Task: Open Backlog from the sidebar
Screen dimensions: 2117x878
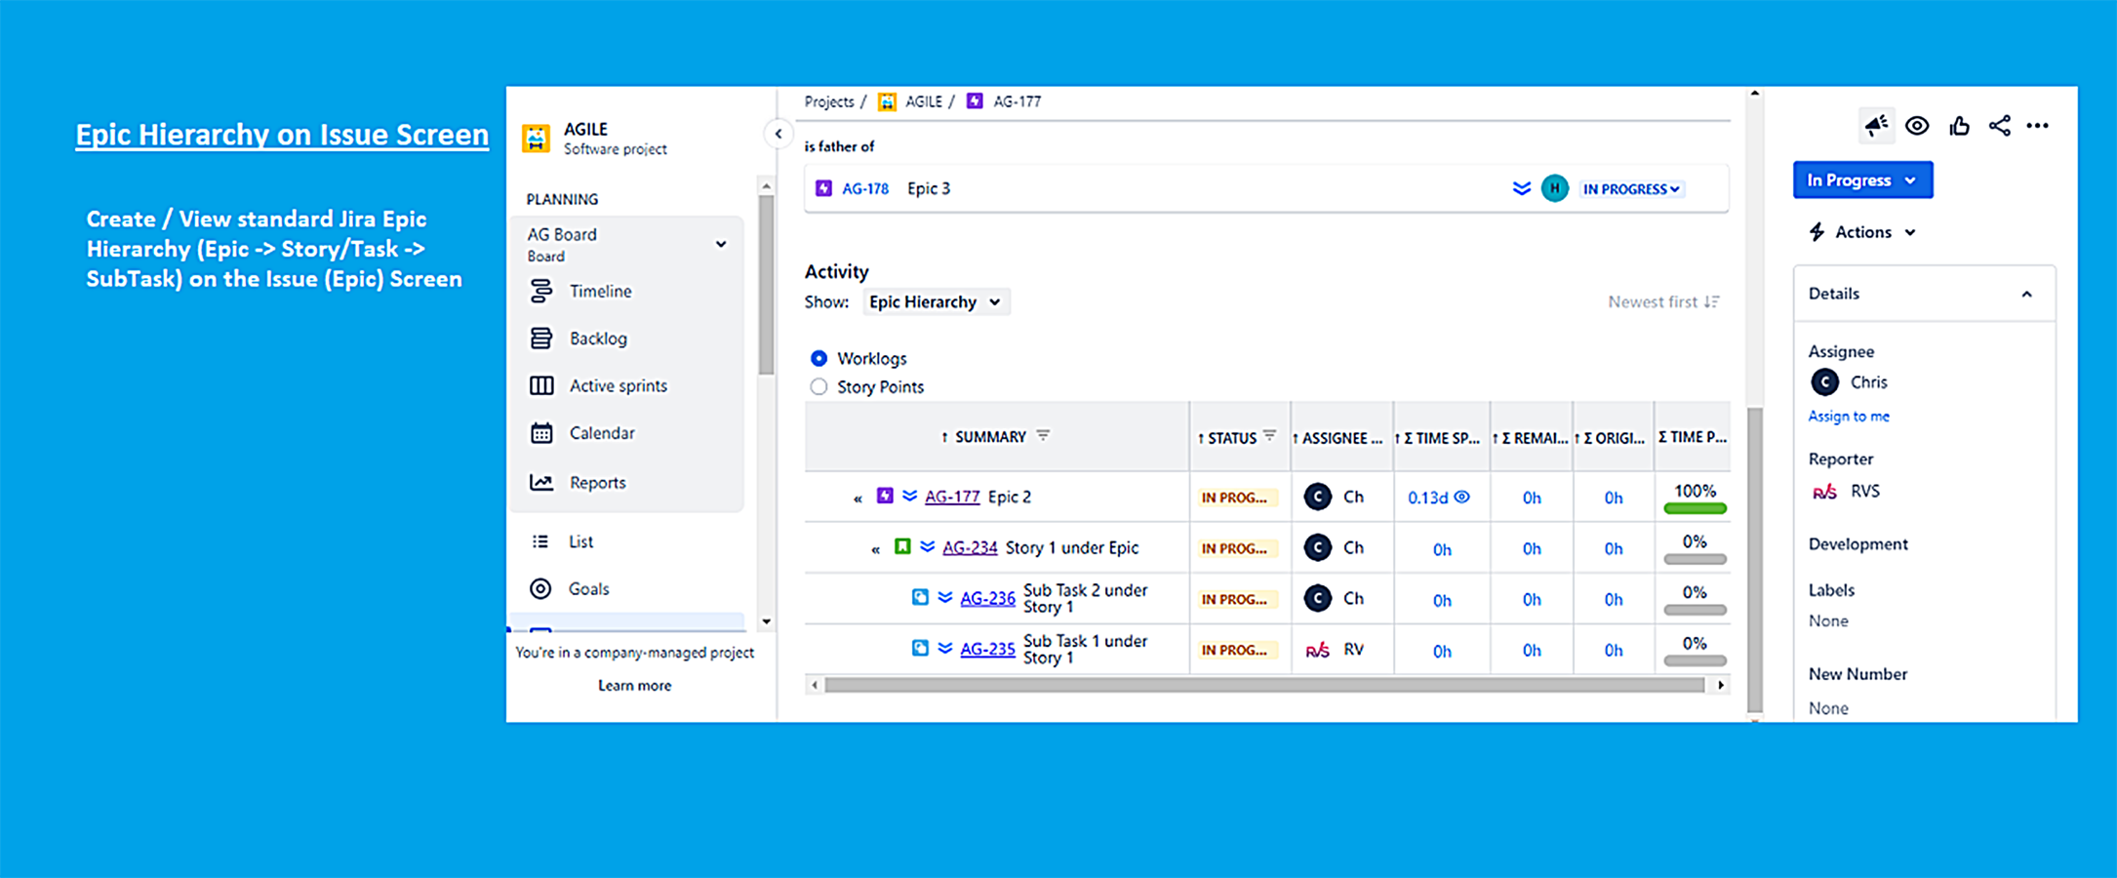Action: tap(598, 339)
